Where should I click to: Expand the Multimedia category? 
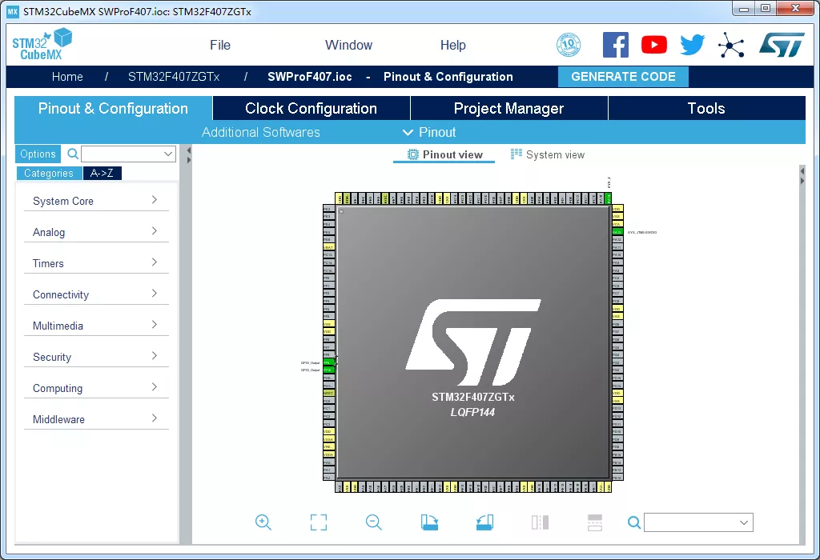point(96,326)
